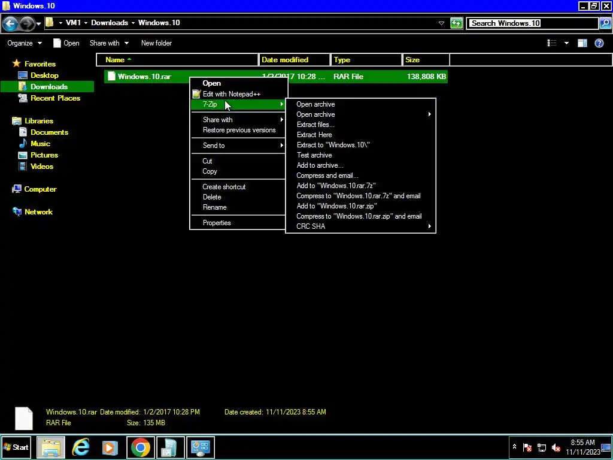Click the Start button
The height and width of the screenshot is (460, 613).
pyautogui.click(x=16, y=447)
